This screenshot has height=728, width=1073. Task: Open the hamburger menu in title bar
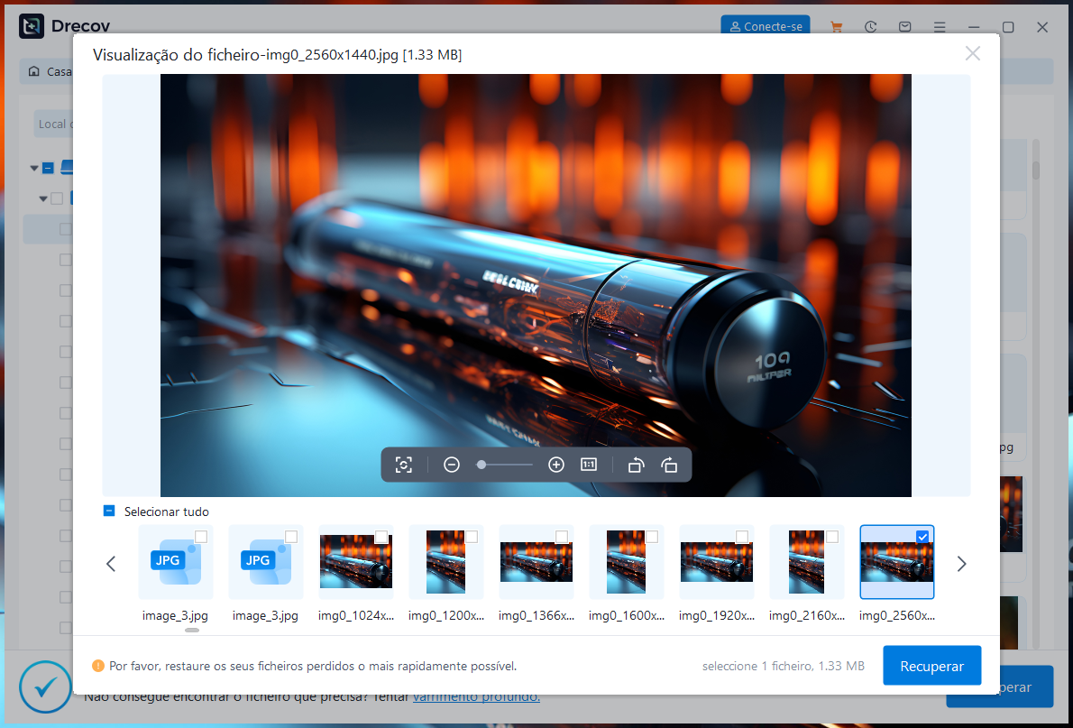(x=940, y=27)
